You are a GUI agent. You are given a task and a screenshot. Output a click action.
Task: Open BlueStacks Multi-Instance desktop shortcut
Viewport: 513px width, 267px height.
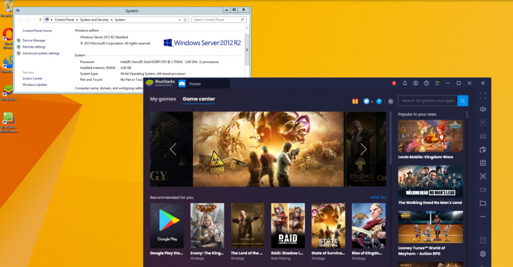9,122
